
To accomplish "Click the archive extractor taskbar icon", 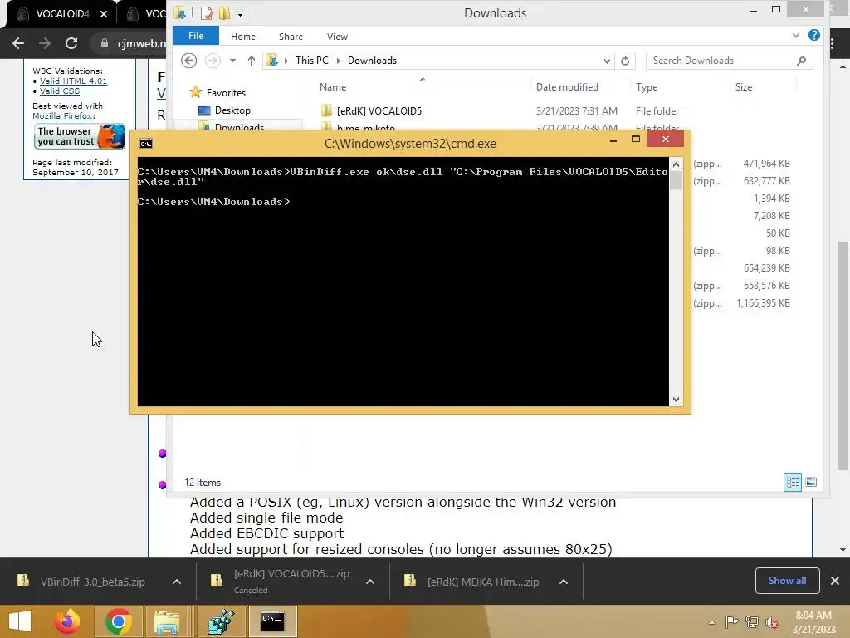I will click(222, 621).
